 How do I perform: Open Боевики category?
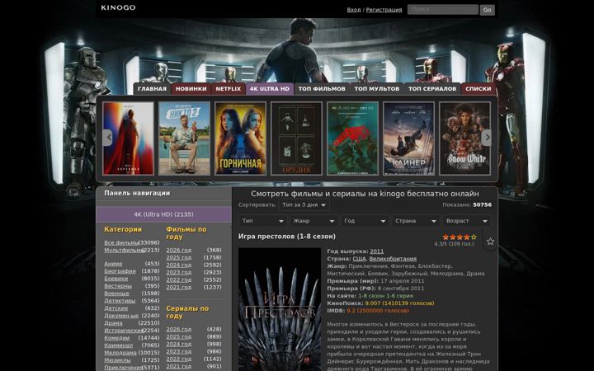(x=116, y=279)
